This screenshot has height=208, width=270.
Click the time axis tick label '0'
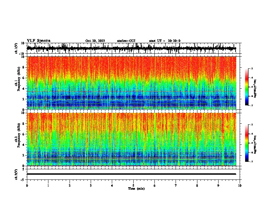click(27, 186)
